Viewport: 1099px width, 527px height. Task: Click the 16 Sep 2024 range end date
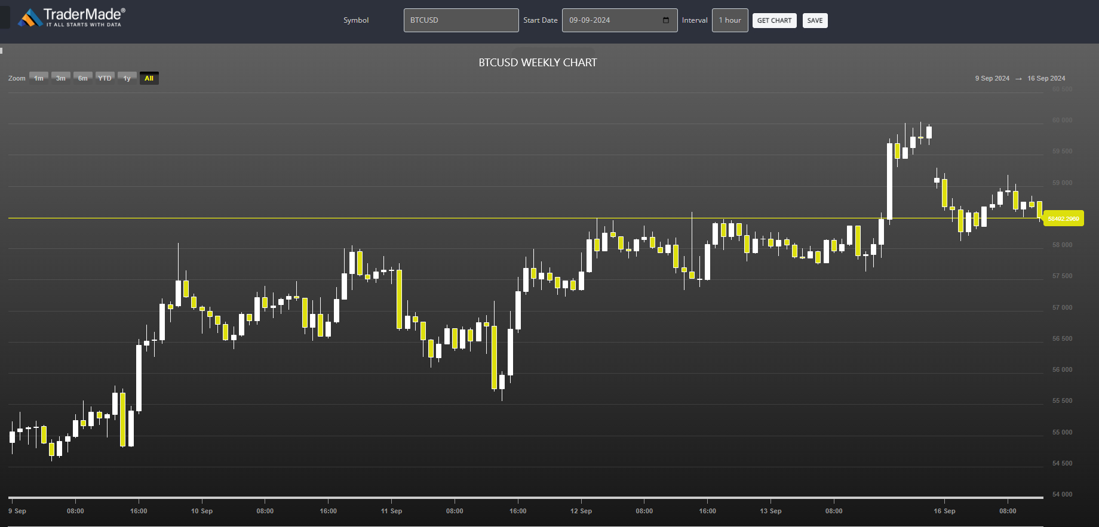coord(1046,78)
